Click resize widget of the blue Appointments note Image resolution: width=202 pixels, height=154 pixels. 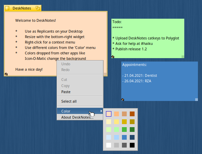tap(197, 100)
